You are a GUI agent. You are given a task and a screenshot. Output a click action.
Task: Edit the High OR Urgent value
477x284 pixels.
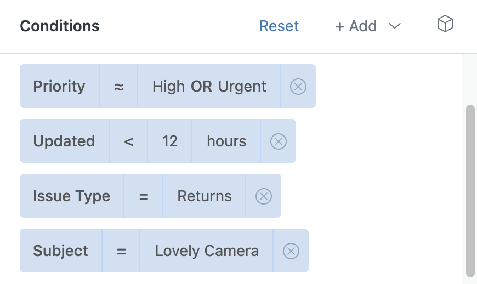(209, 86)
